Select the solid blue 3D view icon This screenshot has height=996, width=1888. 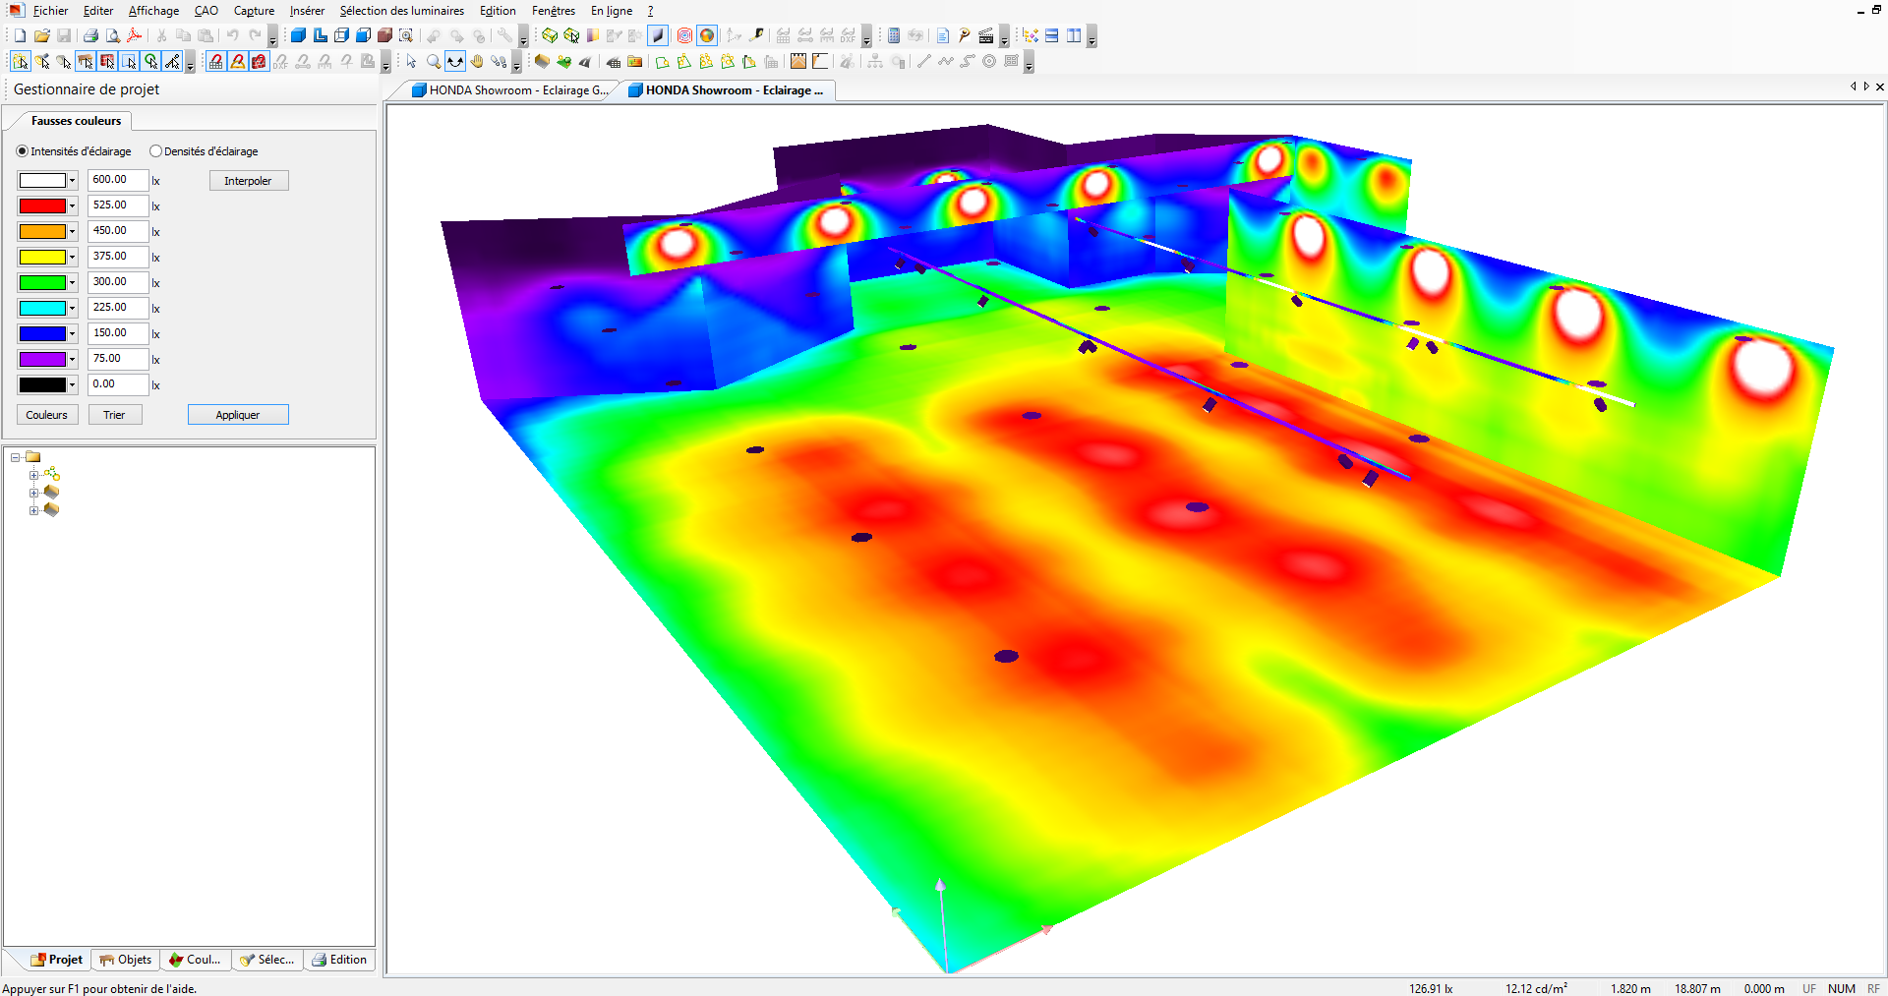[298, 35]
